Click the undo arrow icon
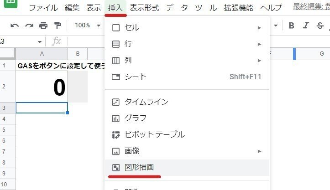330x190 pixels. [x=15, y=26]
